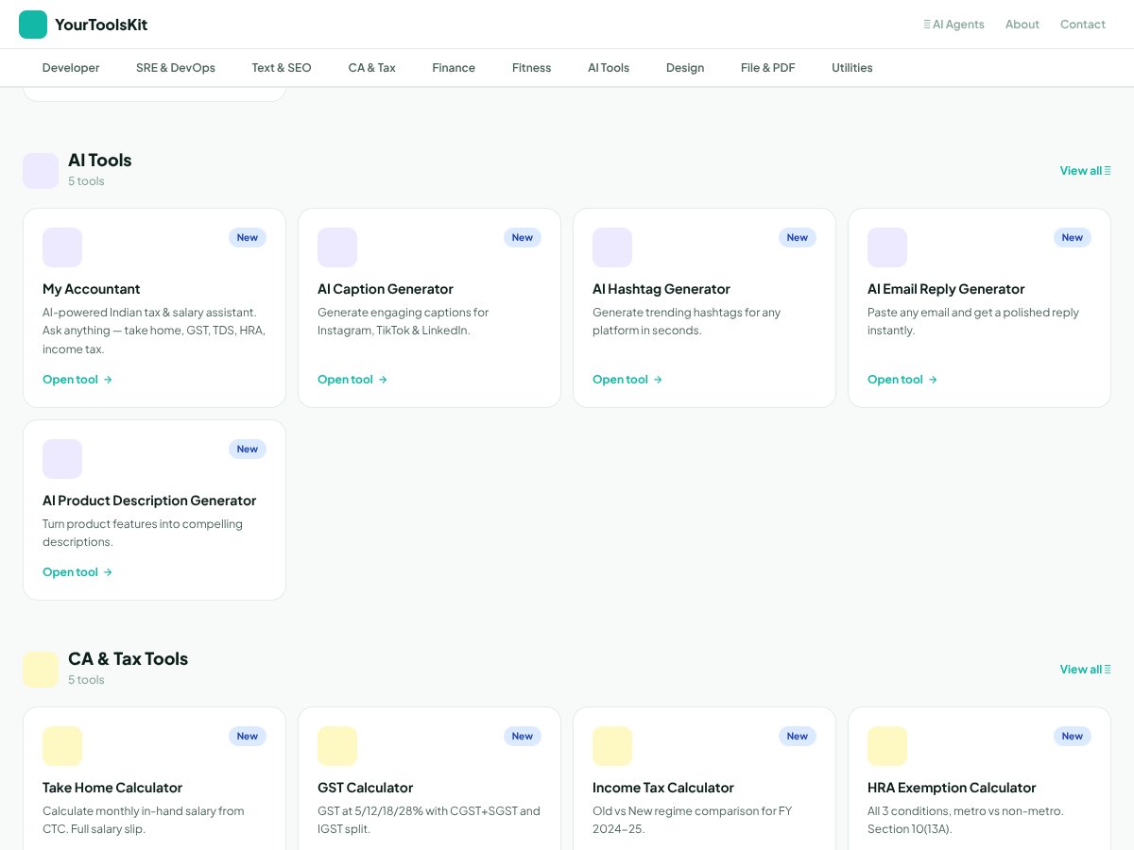Go to AI Agents in header
Screen dimensions: 1134x850
954,25
